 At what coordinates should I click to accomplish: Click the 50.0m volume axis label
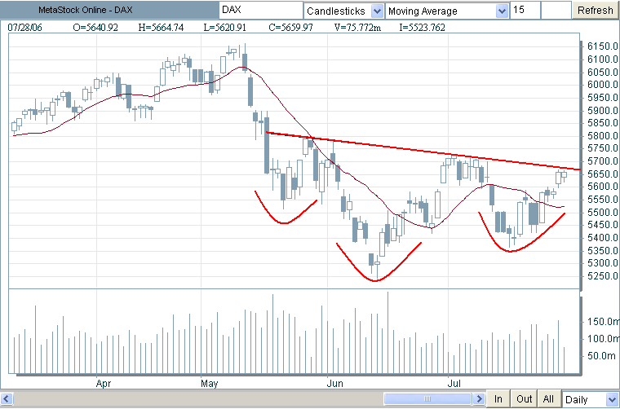click(601, 356)
